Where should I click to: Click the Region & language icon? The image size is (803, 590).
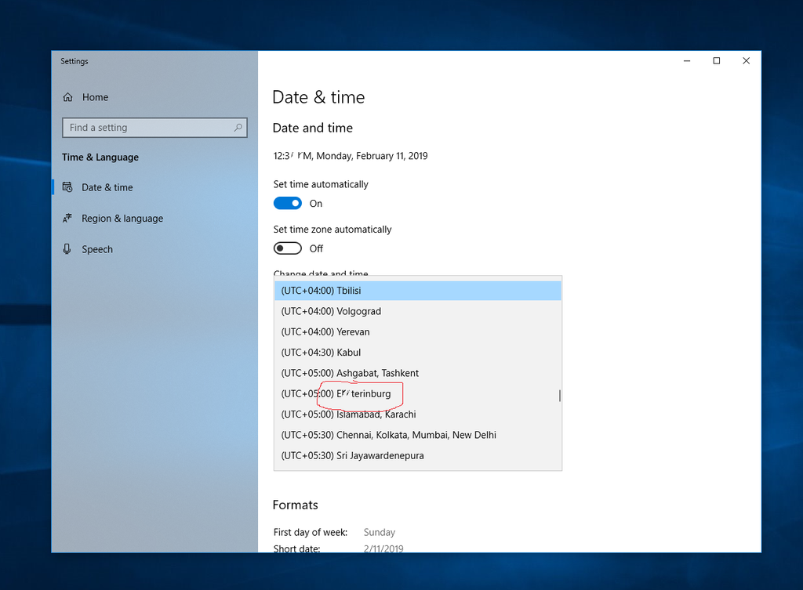coord(67,219)
